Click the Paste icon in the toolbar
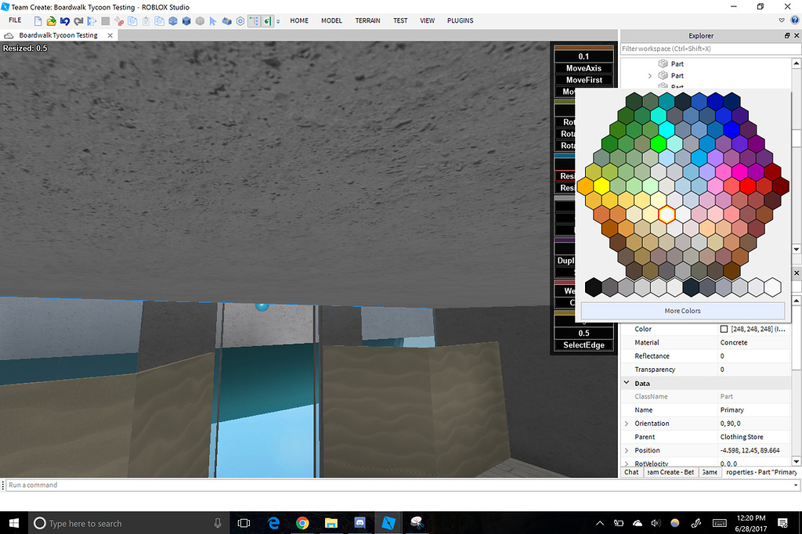This screenshot has height=534, width=802. 146,21
